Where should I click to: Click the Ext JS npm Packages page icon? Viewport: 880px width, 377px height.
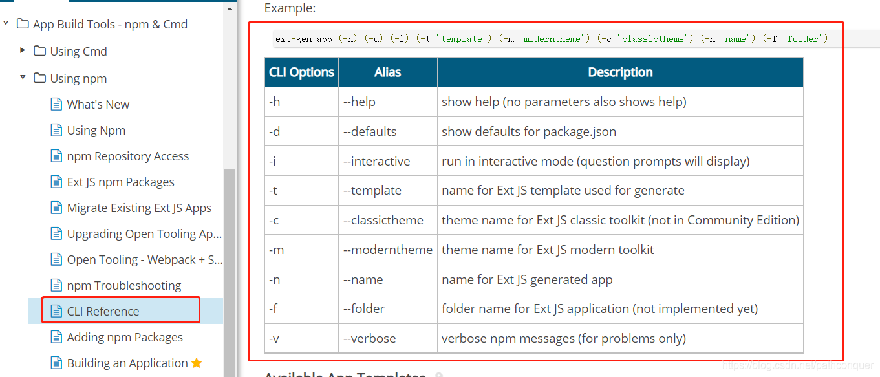[56, 182]
